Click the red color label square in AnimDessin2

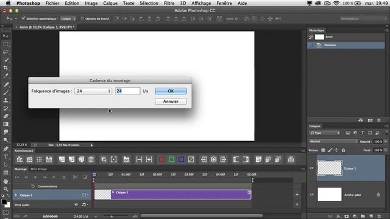click(x=161, y=159)
